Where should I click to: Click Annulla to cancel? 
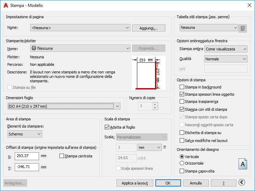point(196,183)
